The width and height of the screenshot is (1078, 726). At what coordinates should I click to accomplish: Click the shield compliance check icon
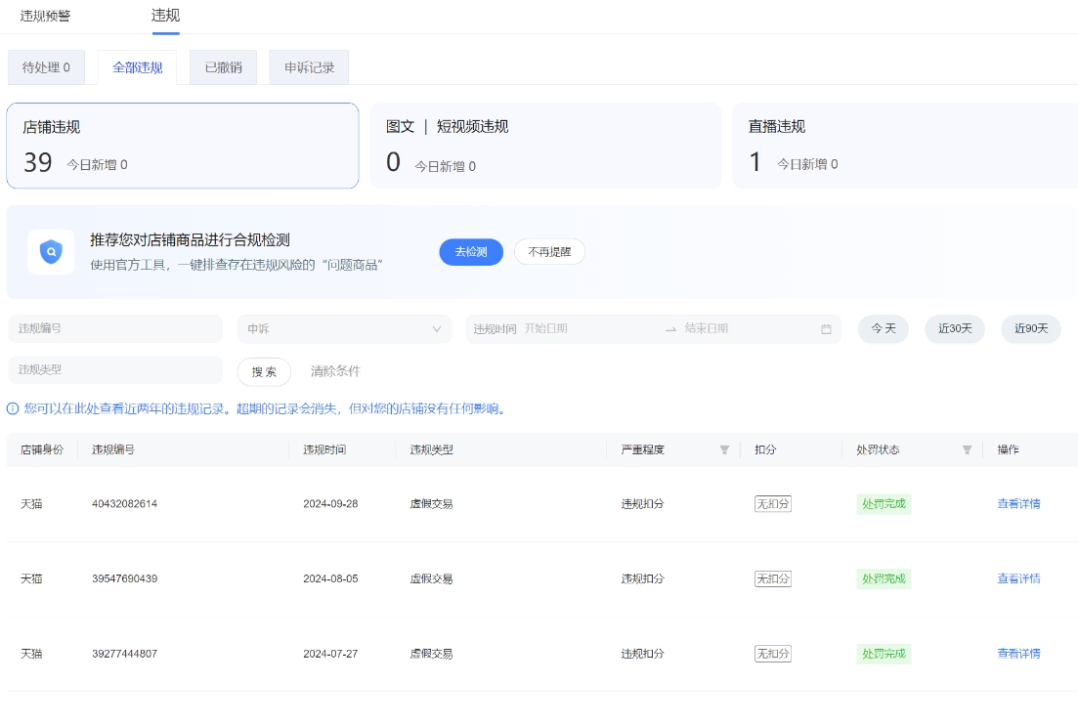pos(51,252)
